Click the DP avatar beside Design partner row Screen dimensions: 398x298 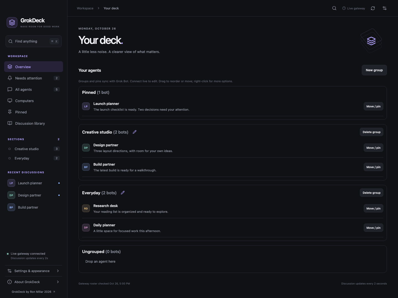[x=86, y=148]
